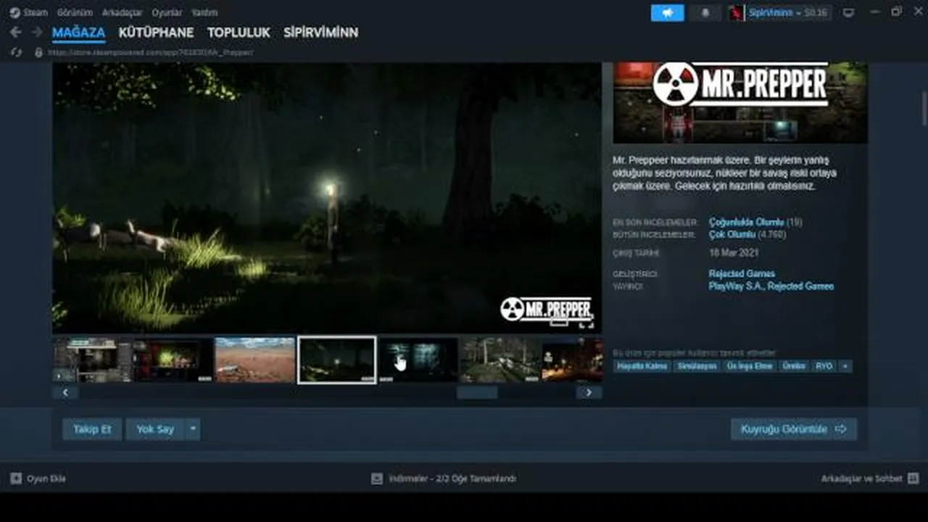
Task: Select the Hayatta Kalma tag
Action: (642, 366)
